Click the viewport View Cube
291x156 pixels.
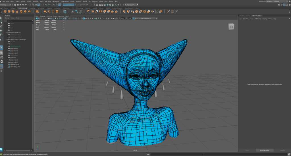pyautogui.click(x=232, y=27)
